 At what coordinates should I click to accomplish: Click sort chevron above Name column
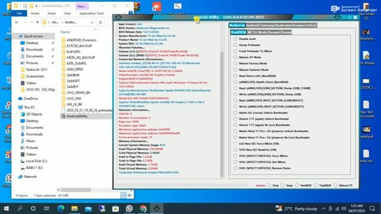tap(95, 29)
